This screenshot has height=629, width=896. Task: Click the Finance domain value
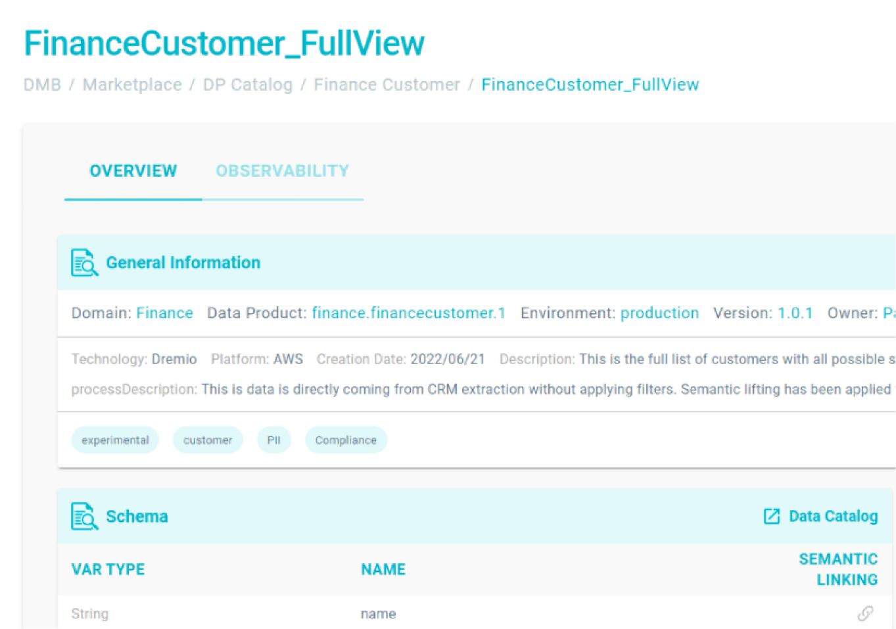pyautogui.click(x=165, y=313)
